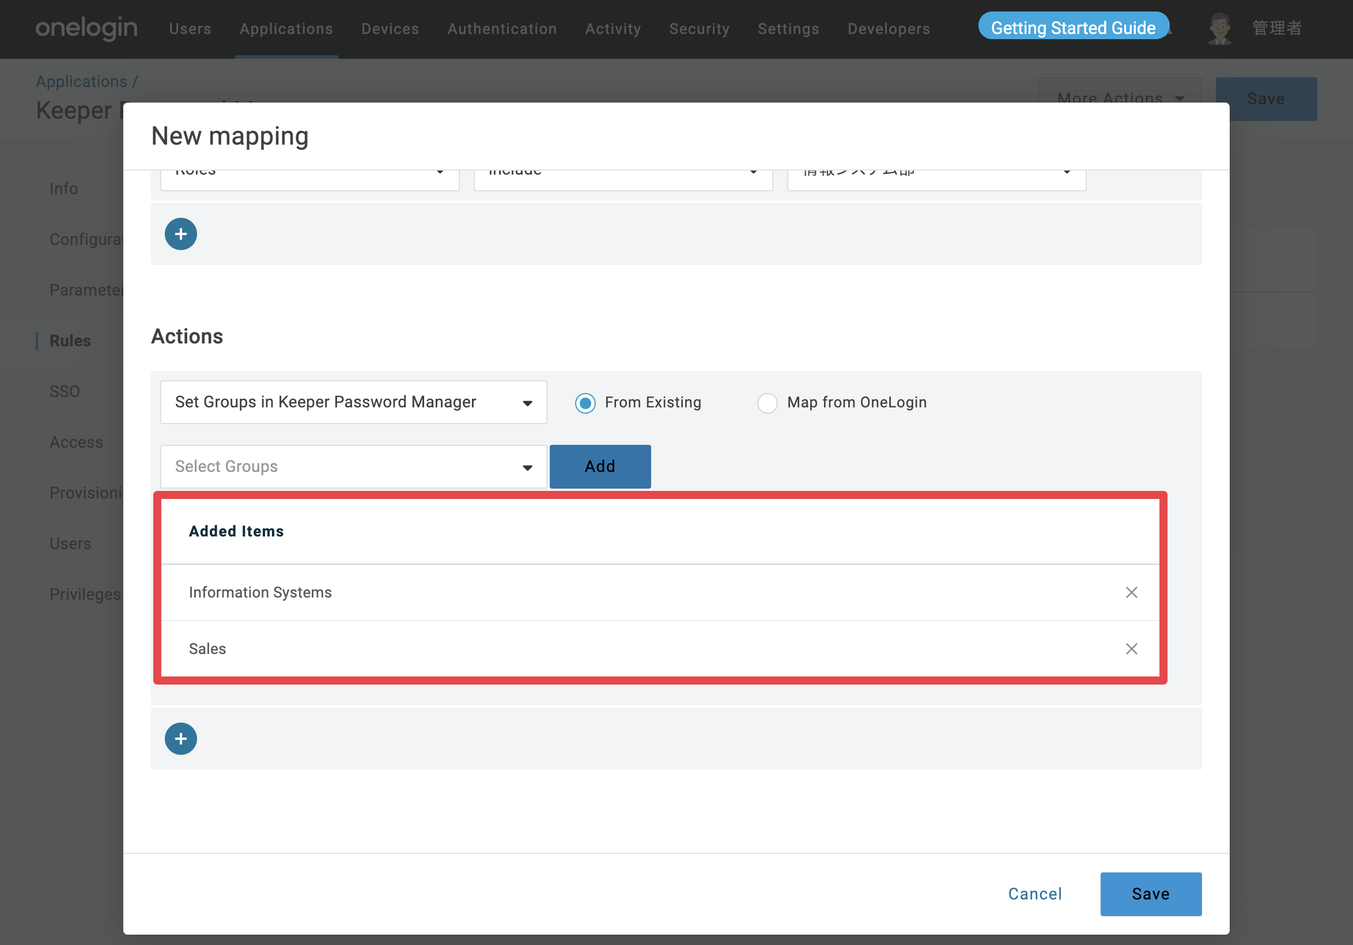Screen dimensions: 1353x945
Task: Remove Information Systems from added items
Action: tap(1131, 592)
